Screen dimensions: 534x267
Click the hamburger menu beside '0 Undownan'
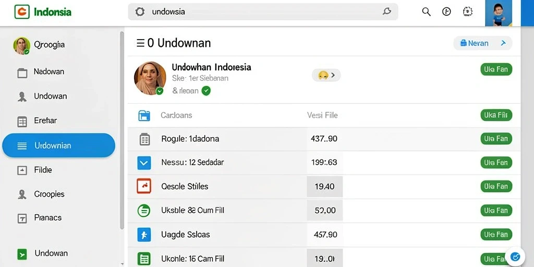pyautogui.click(x=140, y=43)
